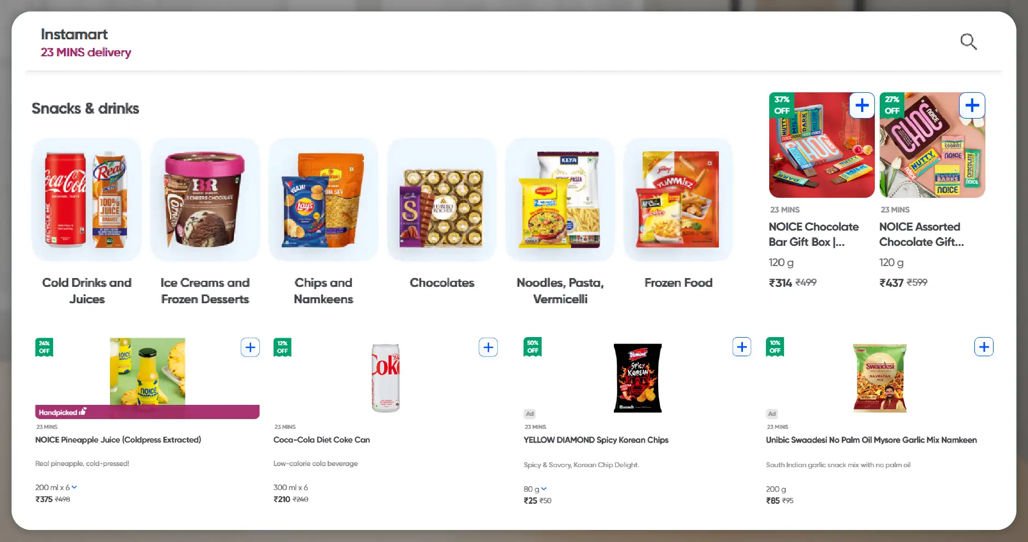
Task: Add NOICE Assorted Chocolate Gift via plus icon
Action: 972,105
